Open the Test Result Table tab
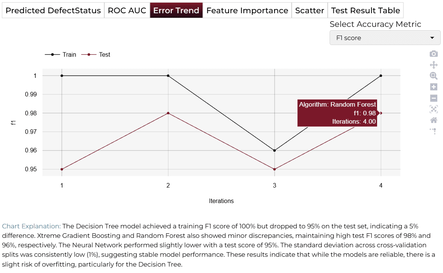Image resolution: width=443 pixels, height=273 pixels. tap(365, 11)
